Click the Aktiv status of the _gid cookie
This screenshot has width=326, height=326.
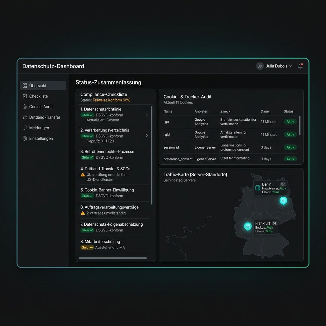coord(290,135)
